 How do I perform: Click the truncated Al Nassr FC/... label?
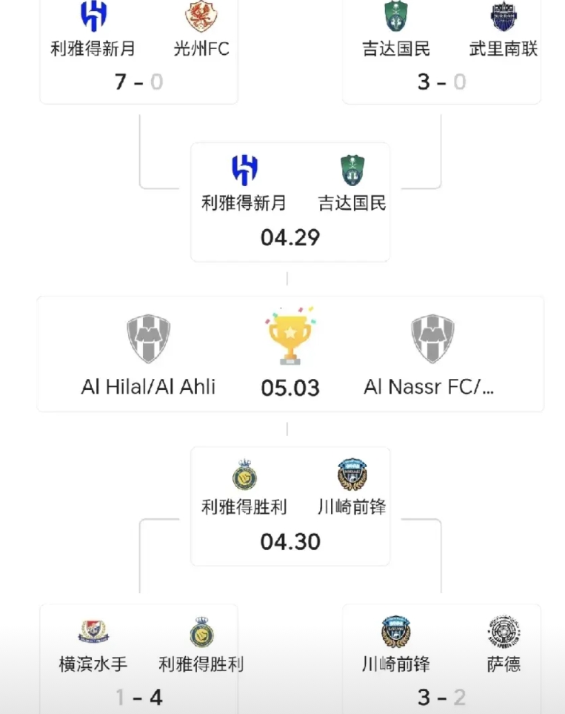pyautogui.click(x=429, y=387)
